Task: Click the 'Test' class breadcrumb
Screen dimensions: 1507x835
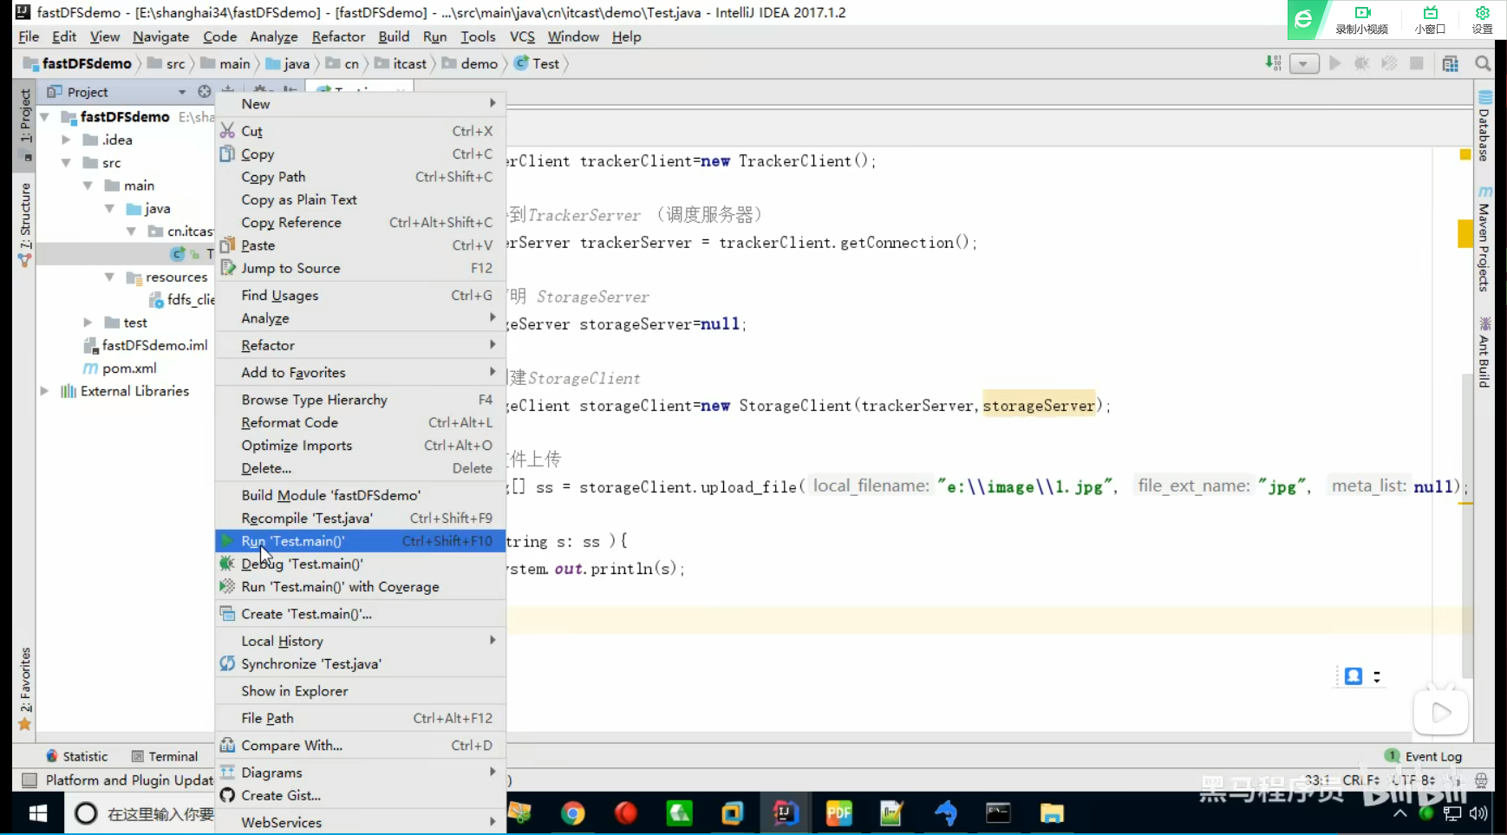Action: (x=537, y=63)
